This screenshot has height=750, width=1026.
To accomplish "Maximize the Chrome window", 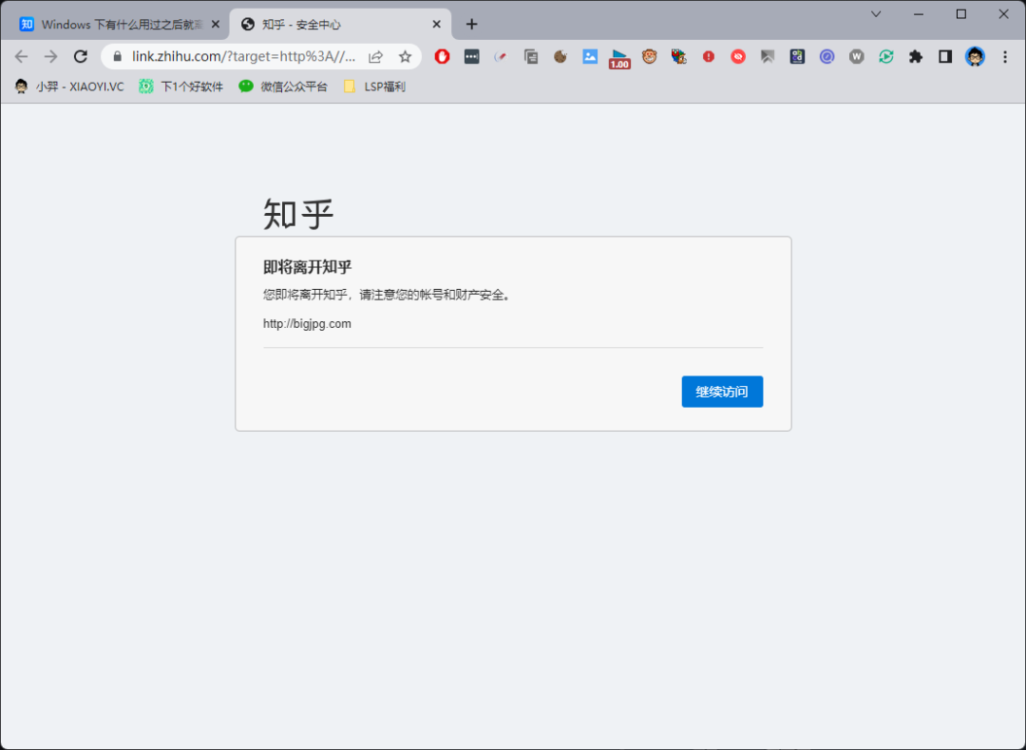I will (961, 14).
